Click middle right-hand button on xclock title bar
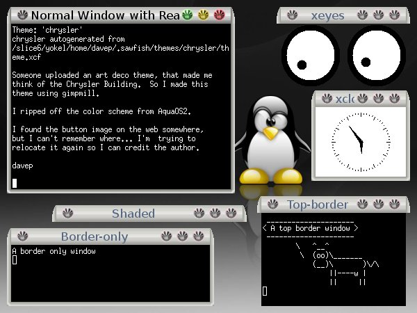Viewport: 417px width, 313px height. pyautogui.click(x=379, y=99)
